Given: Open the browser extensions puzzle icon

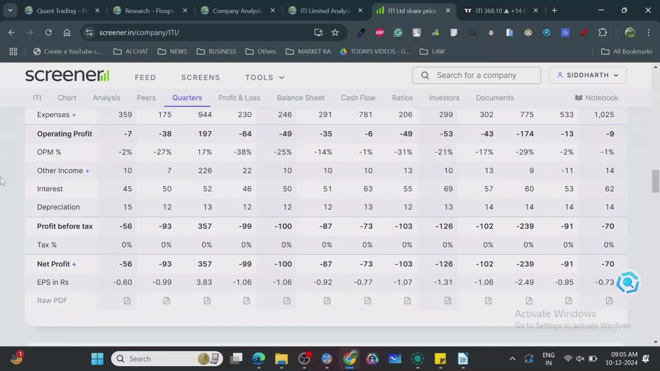Looking at the screenshot, I should [x=602, y=32].
